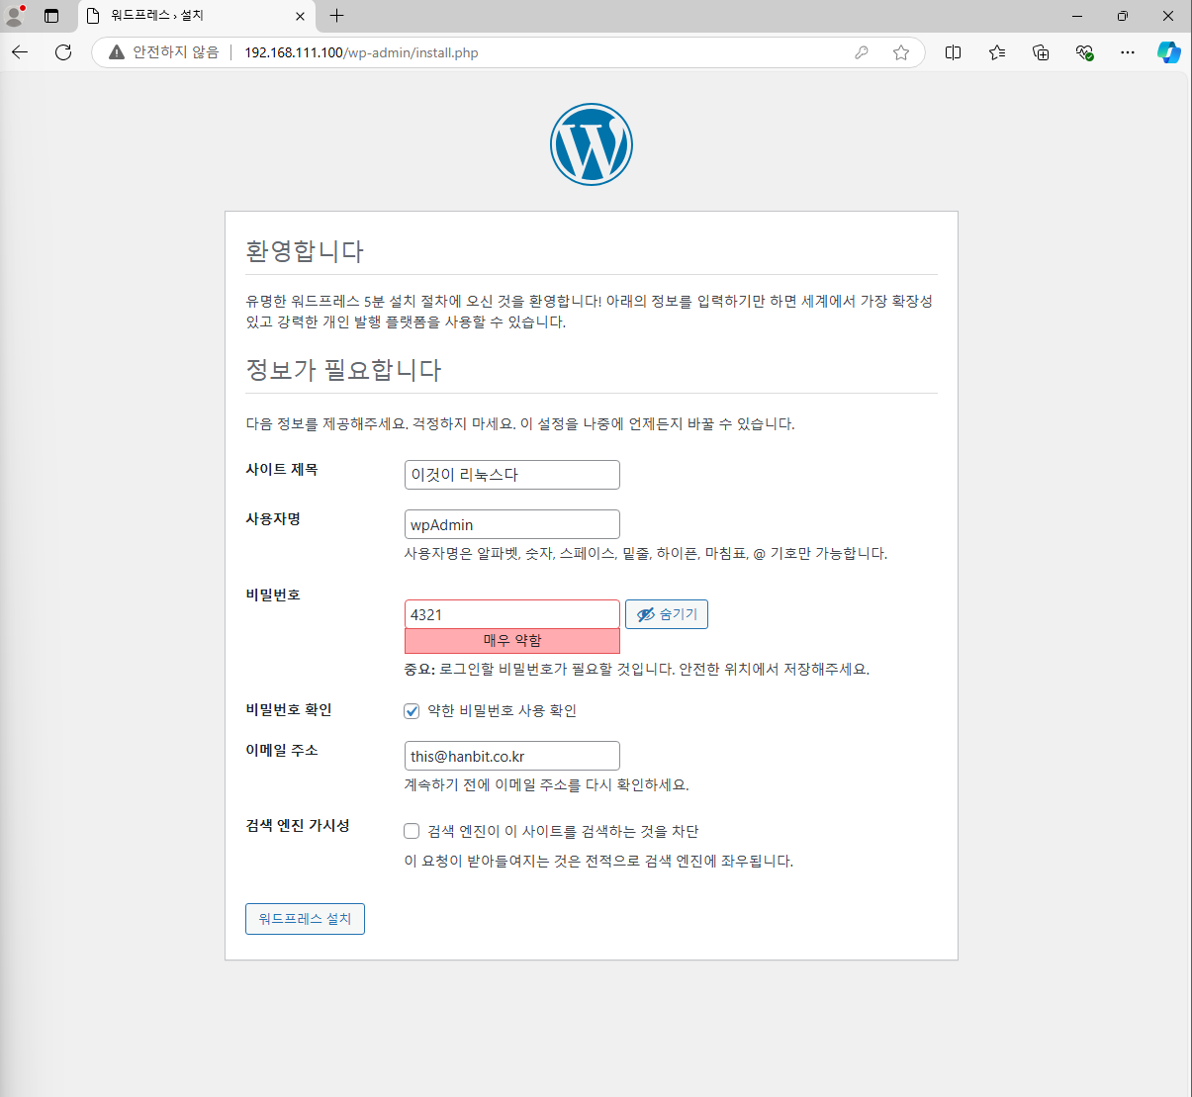Add this page to favorites star
The width and height of the screenshot is (1192, 1097).
coord(901,52)
